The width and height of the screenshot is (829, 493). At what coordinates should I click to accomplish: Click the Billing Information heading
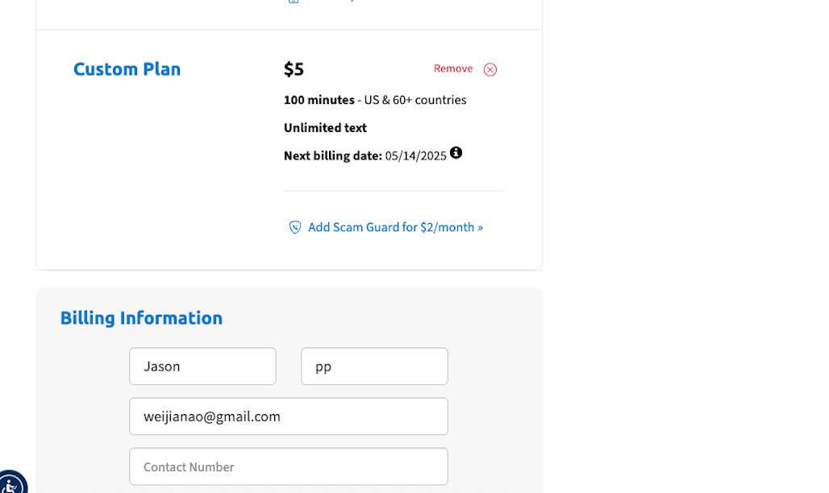[141, 317]
